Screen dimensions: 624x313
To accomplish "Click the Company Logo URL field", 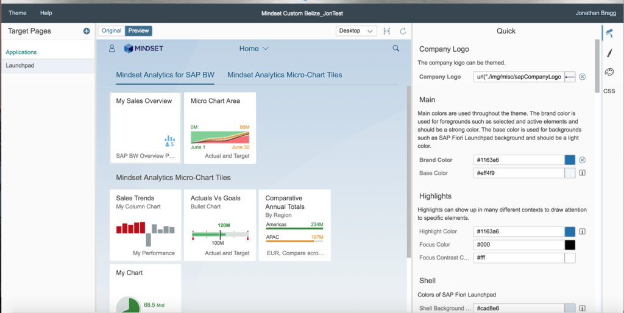I will coord(519,77).
